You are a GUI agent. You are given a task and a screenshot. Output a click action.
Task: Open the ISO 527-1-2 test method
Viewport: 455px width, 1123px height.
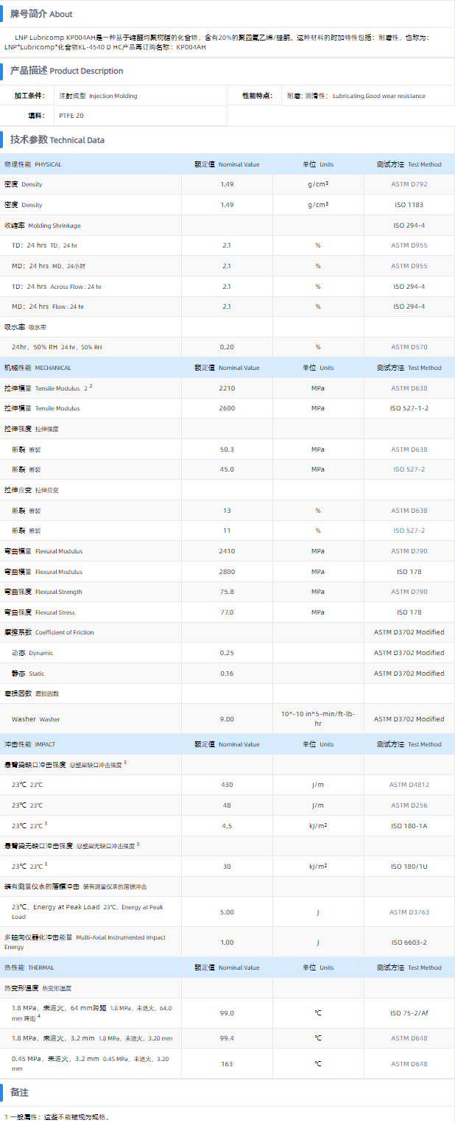tap(409, 408)
